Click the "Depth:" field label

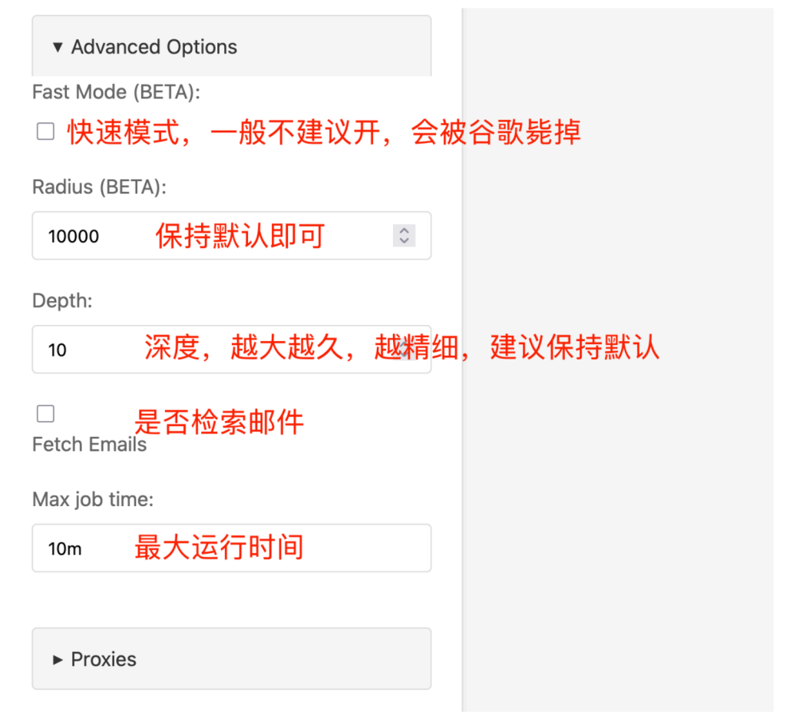point(62,301)
